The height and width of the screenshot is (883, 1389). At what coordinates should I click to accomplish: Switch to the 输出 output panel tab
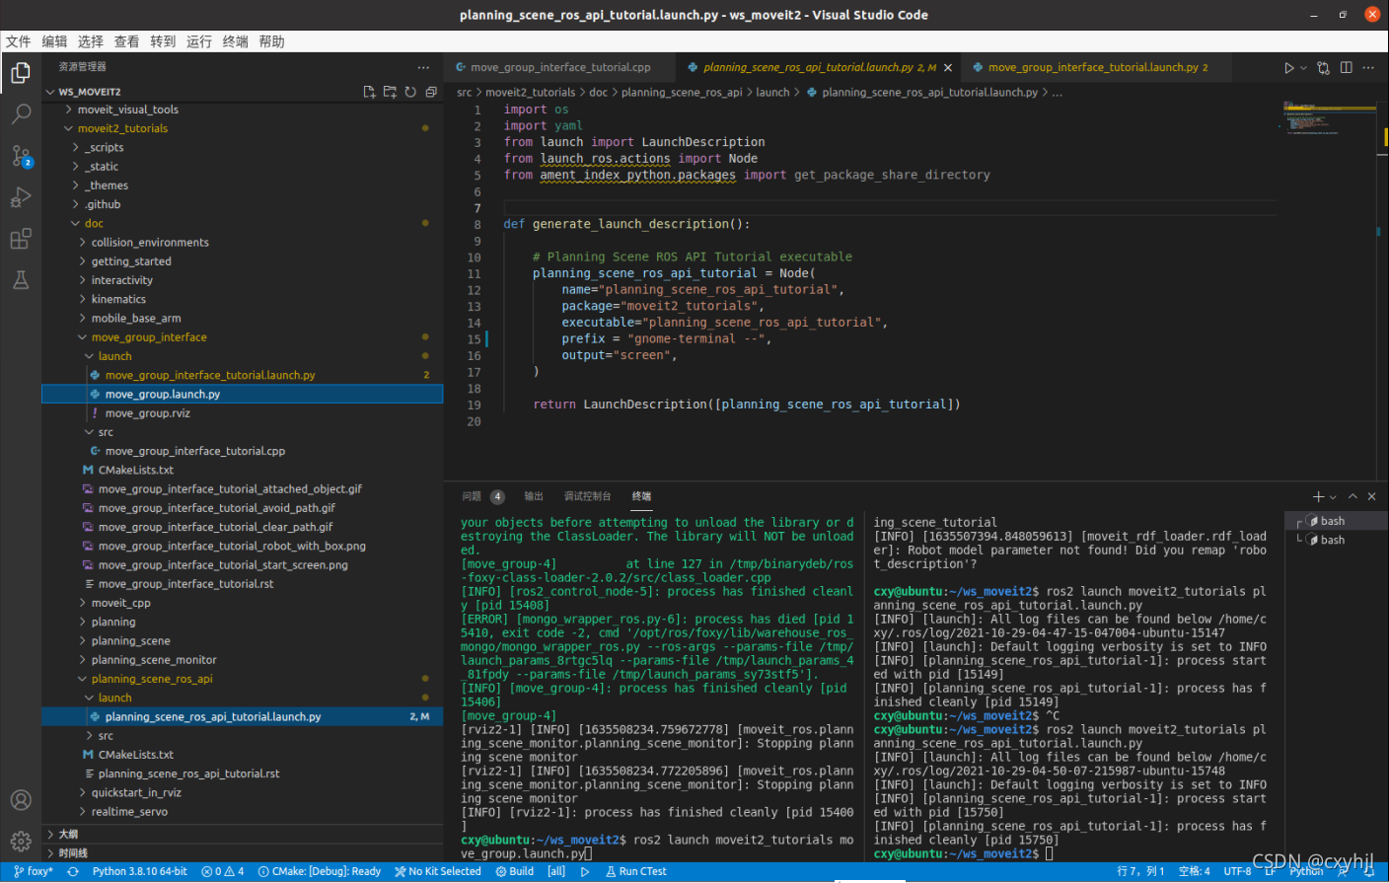(x=534, y=496)
